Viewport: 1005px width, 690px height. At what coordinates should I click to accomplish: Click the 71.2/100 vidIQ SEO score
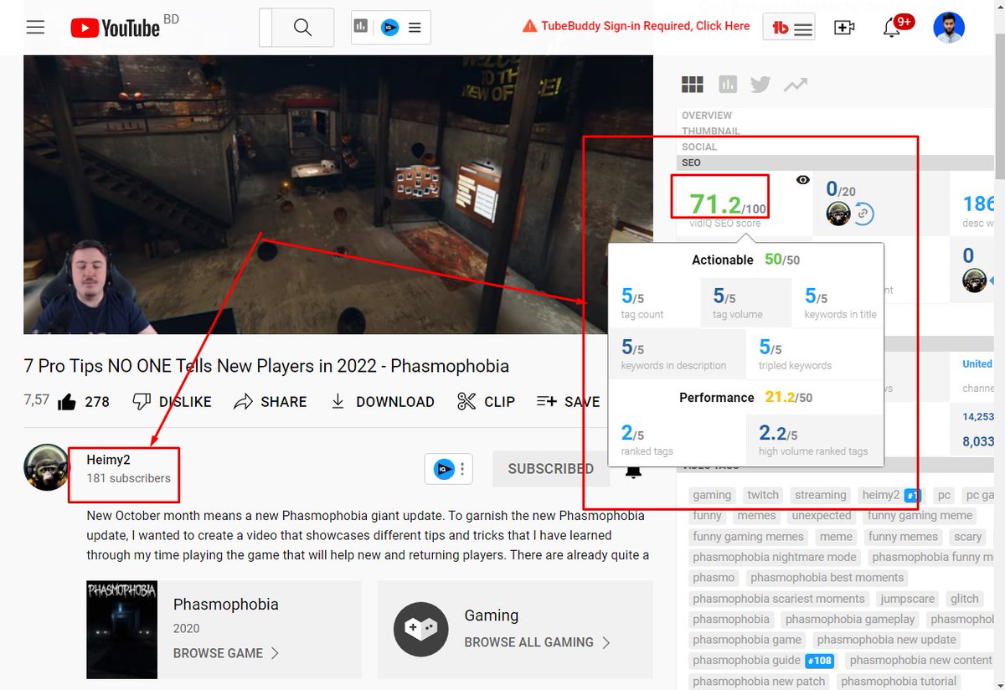[x=727, y=203]
